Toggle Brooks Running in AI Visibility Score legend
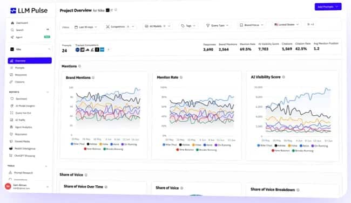This screenshot has width=351, height=203. tap(303, 151)
